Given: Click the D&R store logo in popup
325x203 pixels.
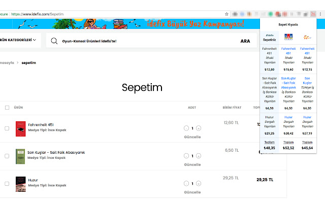Looking at the screenshot, I should click(288, 37).
